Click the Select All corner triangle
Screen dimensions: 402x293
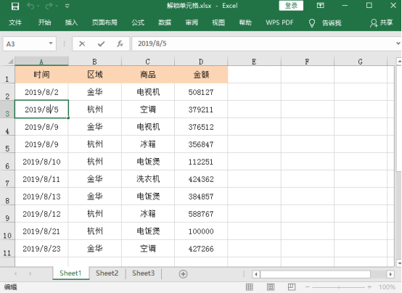point(10,62)
